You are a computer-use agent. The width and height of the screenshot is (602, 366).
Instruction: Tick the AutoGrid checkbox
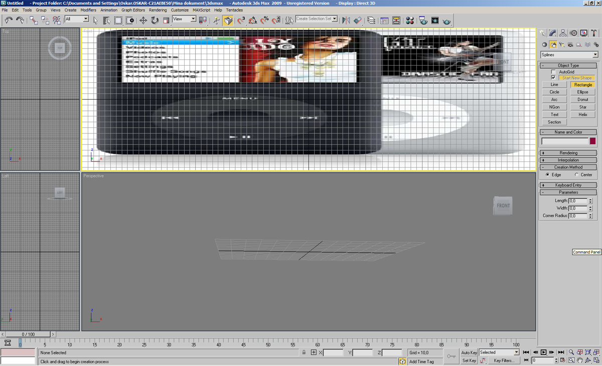pos(553,72)
